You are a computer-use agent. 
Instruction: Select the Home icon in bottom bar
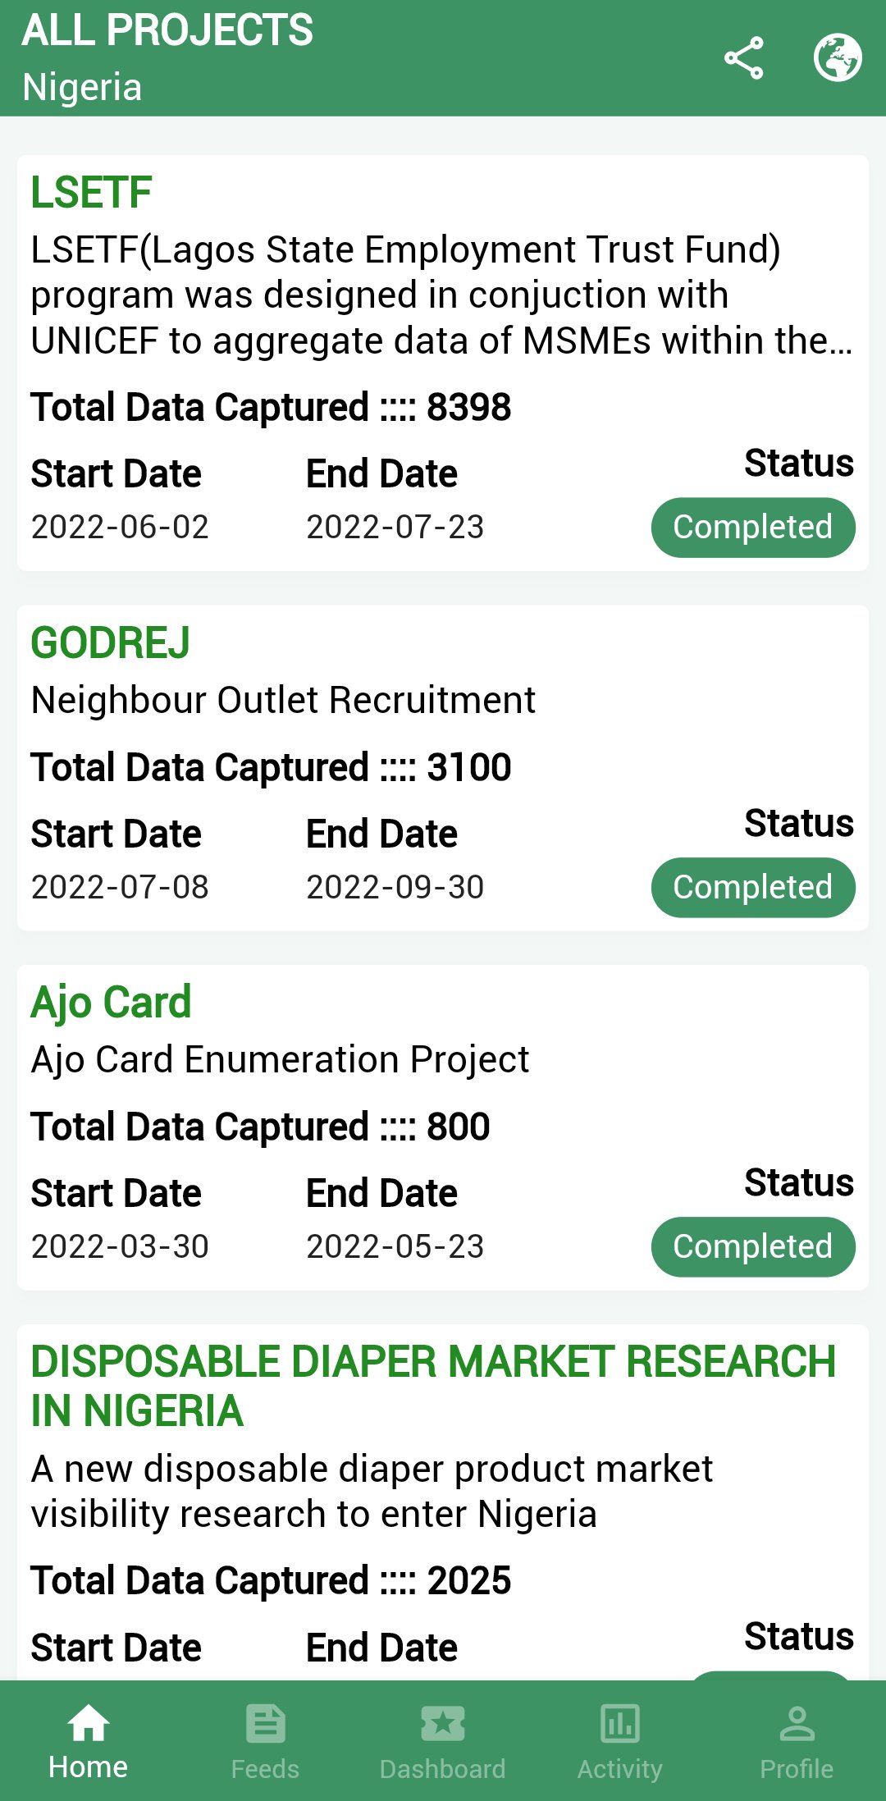(89, 1723)
